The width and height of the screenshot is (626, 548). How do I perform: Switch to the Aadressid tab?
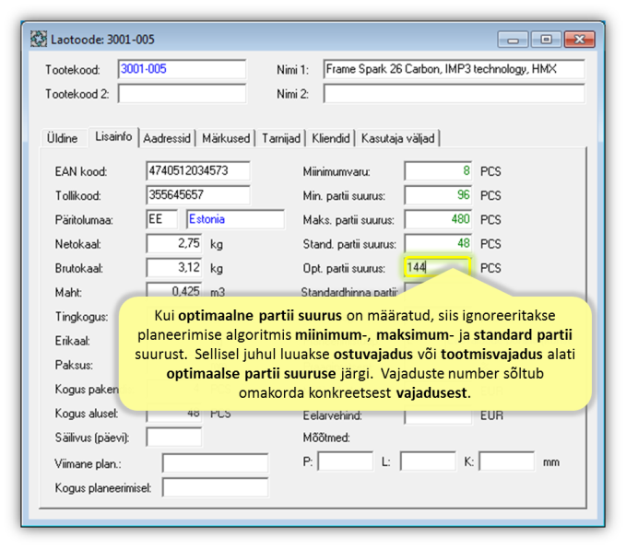pyautogui.click(x=167, y=138)
